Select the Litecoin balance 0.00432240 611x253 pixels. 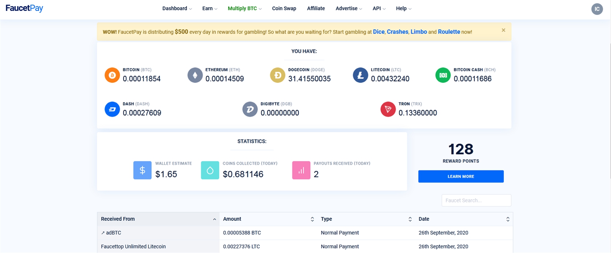(390, 79)
